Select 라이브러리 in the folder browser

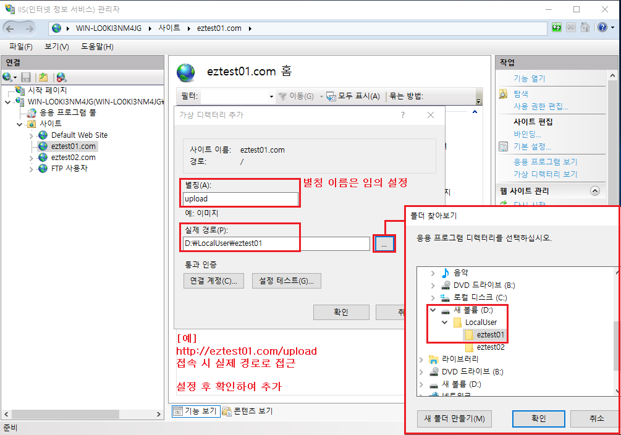[460, 359]
